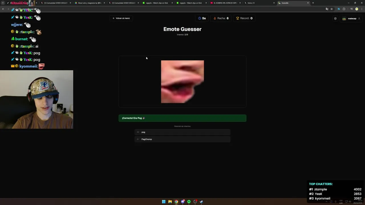Open the Windows Start menu

tap(164, 202)
